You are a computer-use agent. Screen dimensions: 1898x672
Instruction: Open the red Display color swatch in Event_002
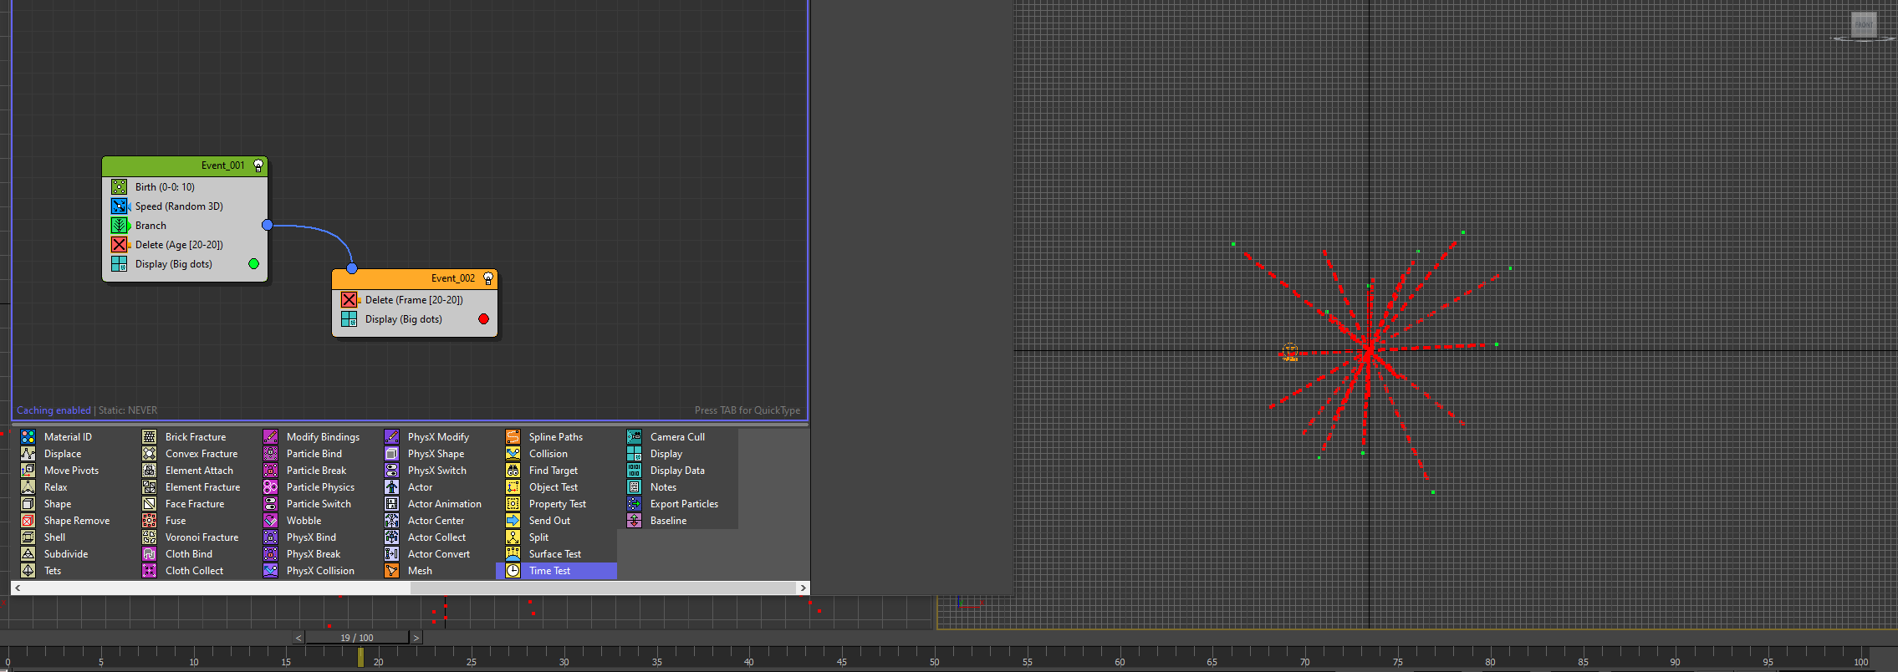pyautogui.click(x=483, y=319)
